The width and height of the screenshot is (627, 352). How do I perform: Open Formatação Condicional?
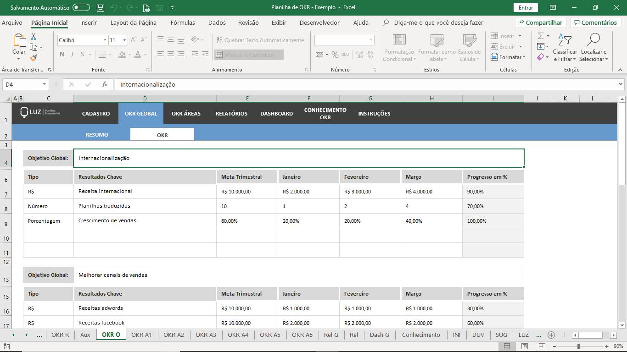click(x=399, y=48)
